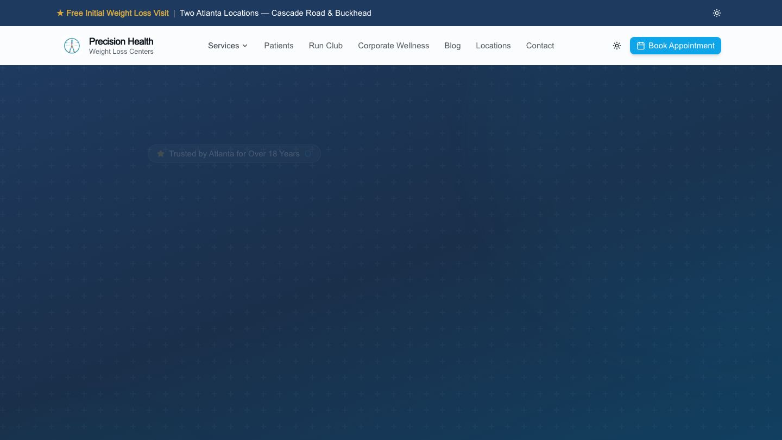This screenshot has height=440, width=782.
Task: Click the apothecary scale in the logo
Action: point(72,46)
